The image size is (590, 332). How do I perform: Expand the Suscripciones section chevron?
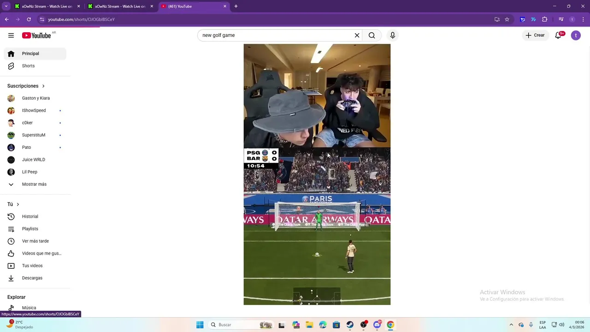coord(43,86)
